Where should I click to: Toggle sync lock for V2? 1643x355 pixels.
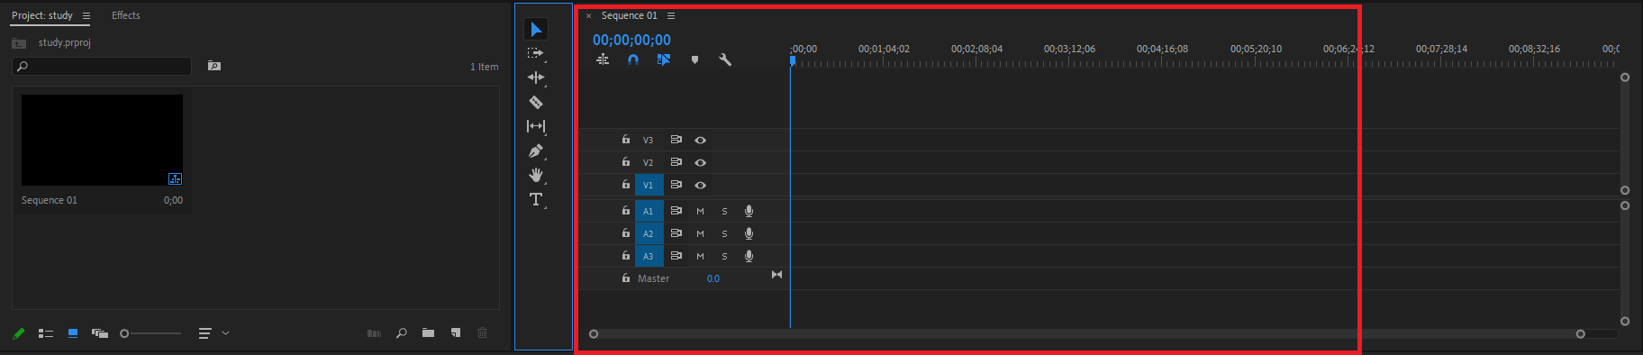(x=676, y=162)
